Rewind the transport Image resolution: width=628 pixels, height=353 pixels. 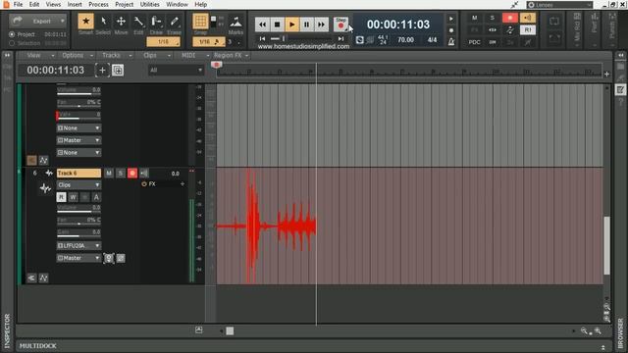[x=262, y=25]
